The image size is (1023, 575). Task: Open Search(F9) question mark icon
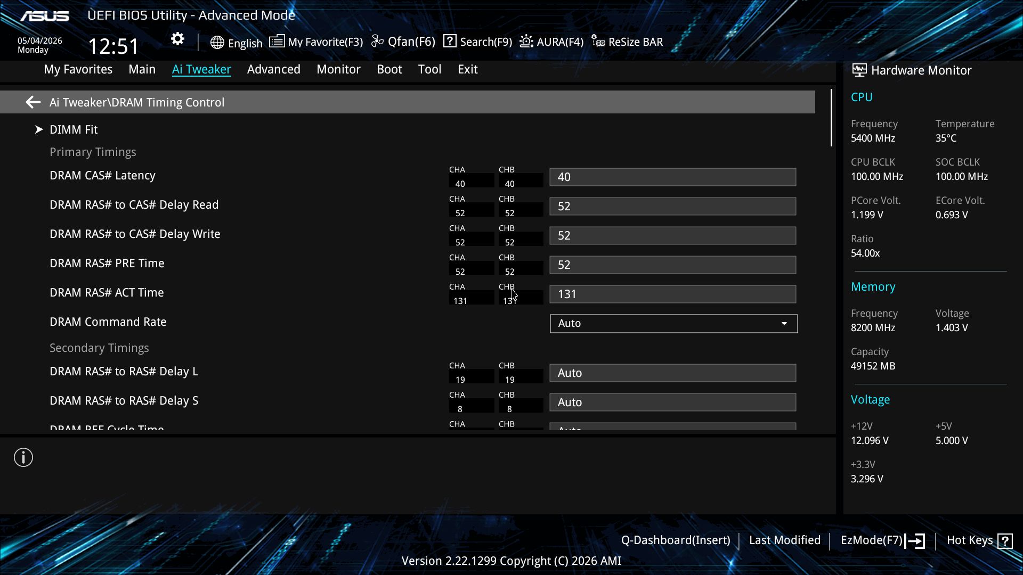(450, 41)
